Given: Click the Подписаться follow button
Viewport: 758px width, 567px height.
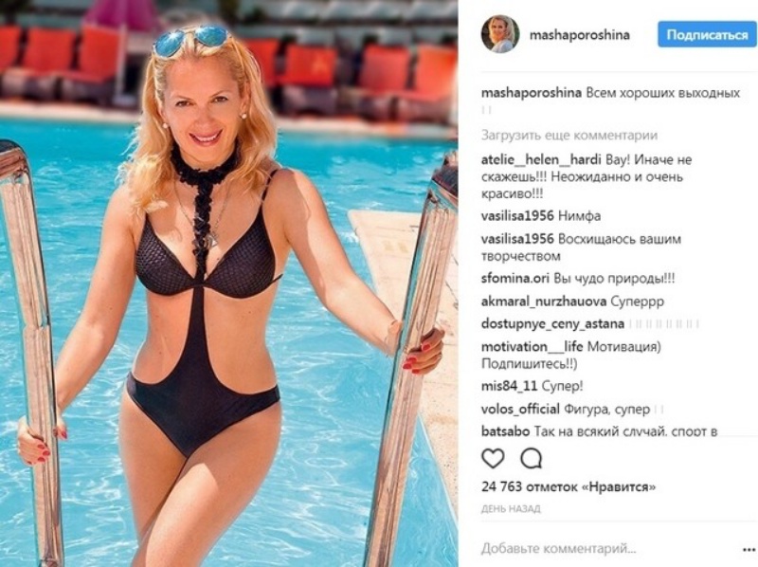Looking at the screenshot, I should coord(707,34).
